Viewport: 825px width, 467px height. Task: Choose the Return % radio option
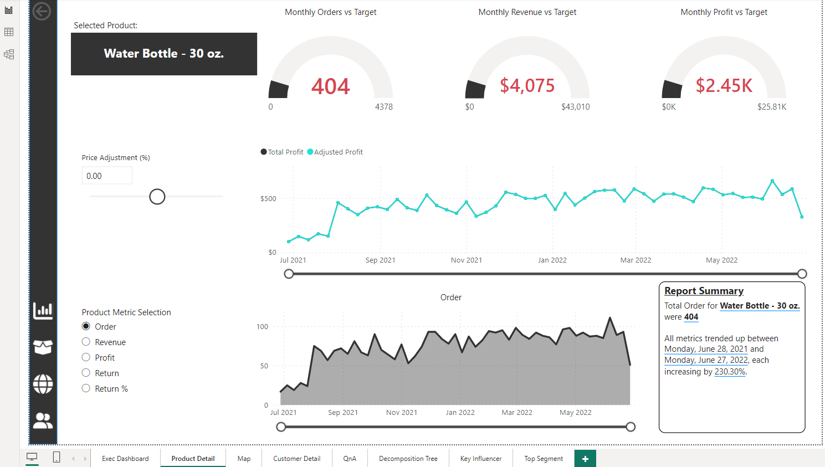coord(86,388)
